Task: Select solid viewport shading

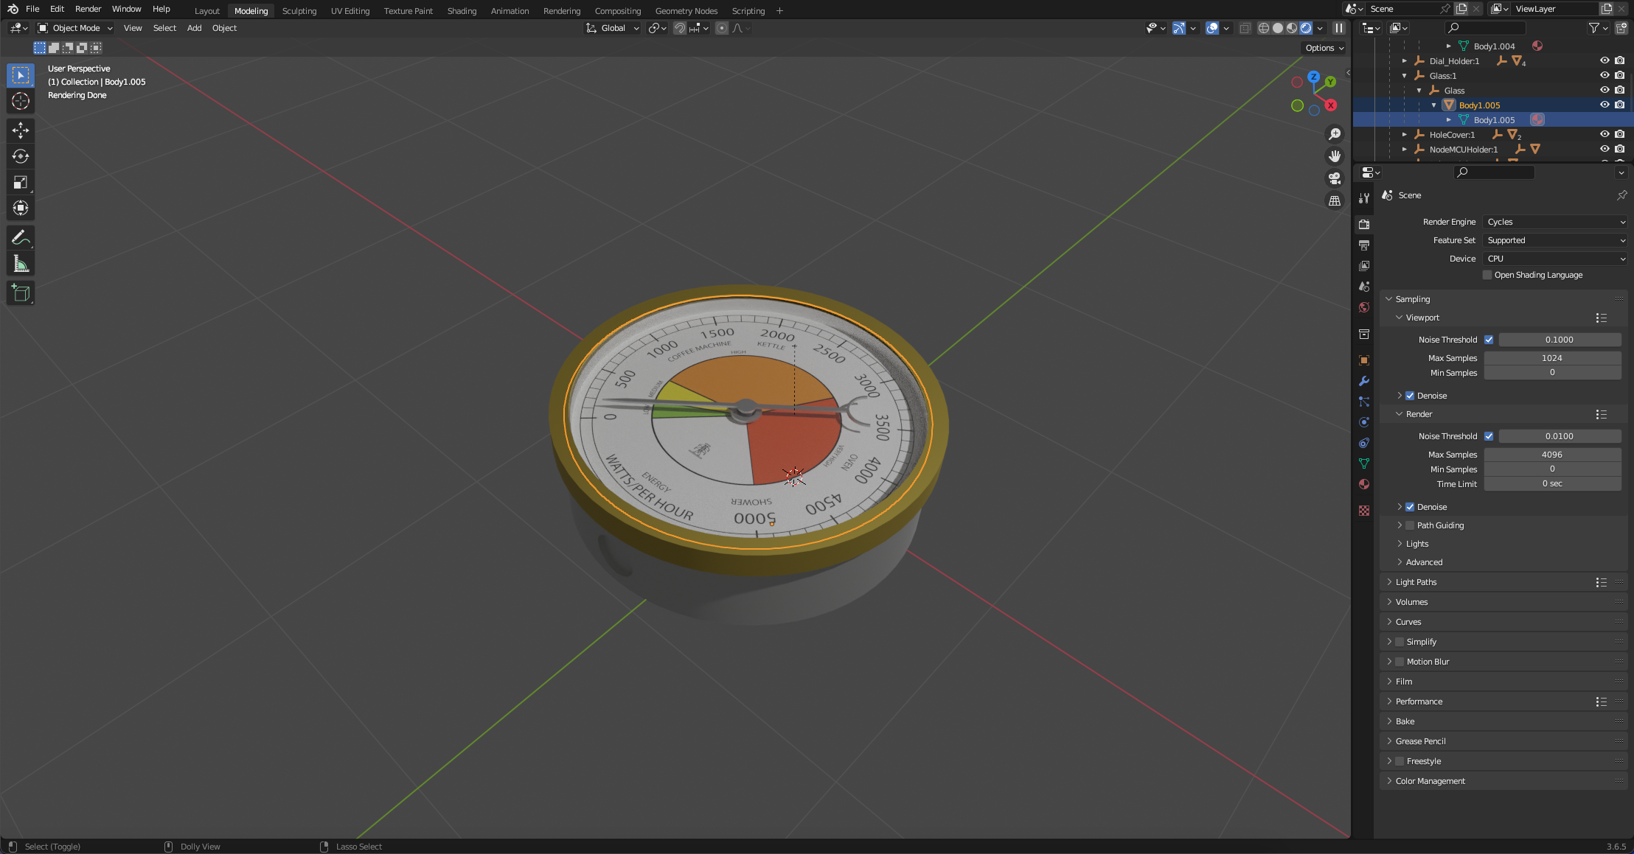Action: coord(1278,28)
